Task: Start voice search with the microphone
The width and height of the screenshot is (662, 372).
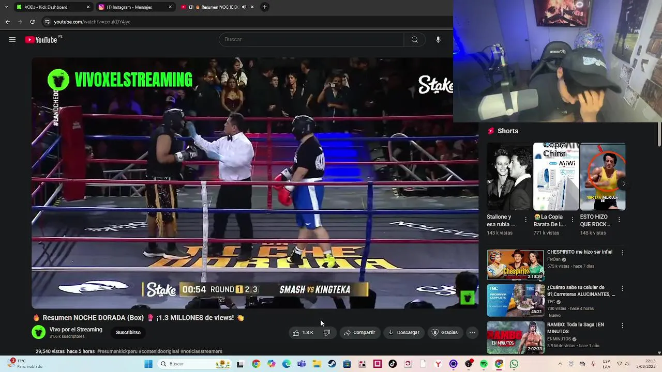Action: click(438, 40)
